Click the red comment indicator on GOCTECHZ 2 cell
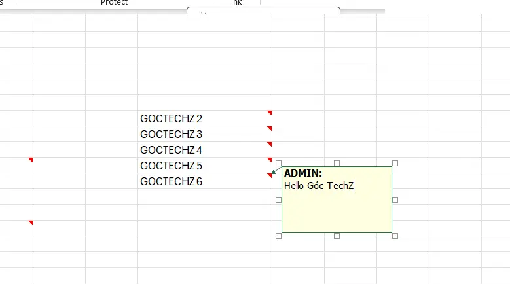Screen dimensions: 510x284 [270, 113]
